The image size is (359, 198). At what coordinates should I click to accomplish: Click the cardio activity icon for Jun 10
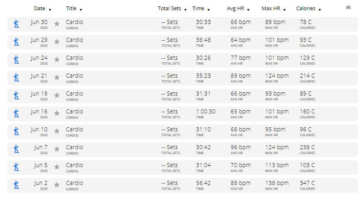[16, 131]
